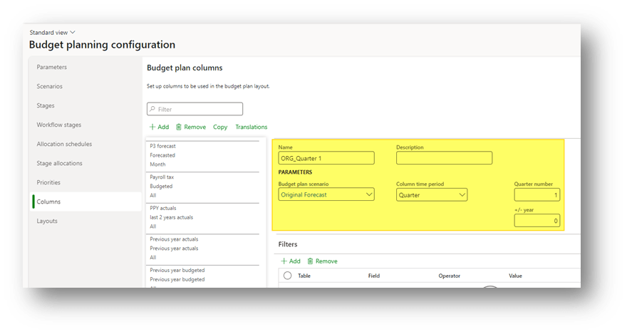Click the Copy button
The image size is (627, 334).
220,127
